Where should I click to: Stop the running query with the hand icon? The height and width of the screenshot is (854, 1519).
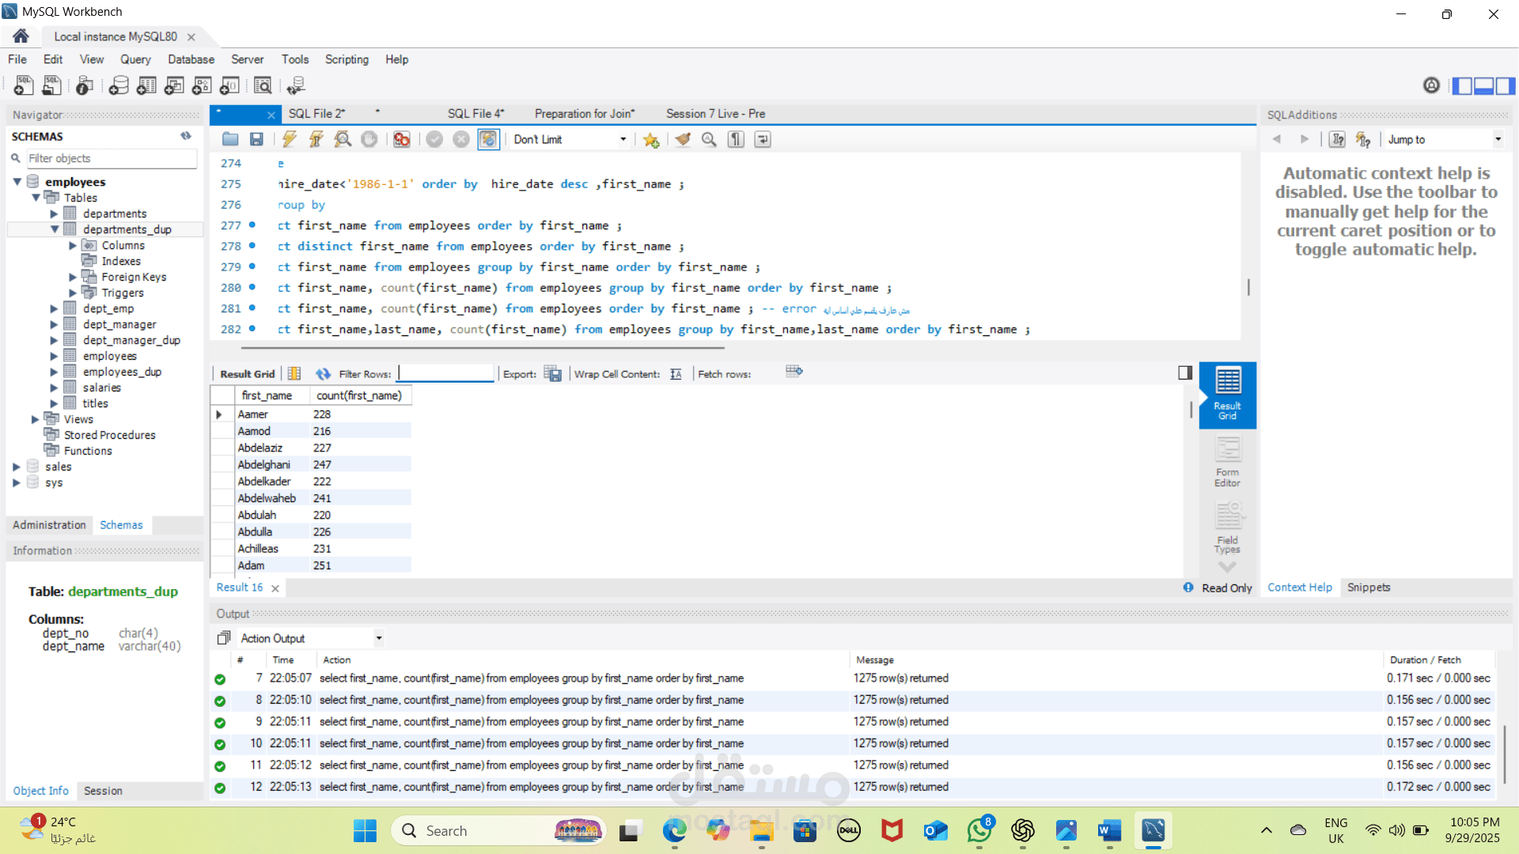coord(369,139)
